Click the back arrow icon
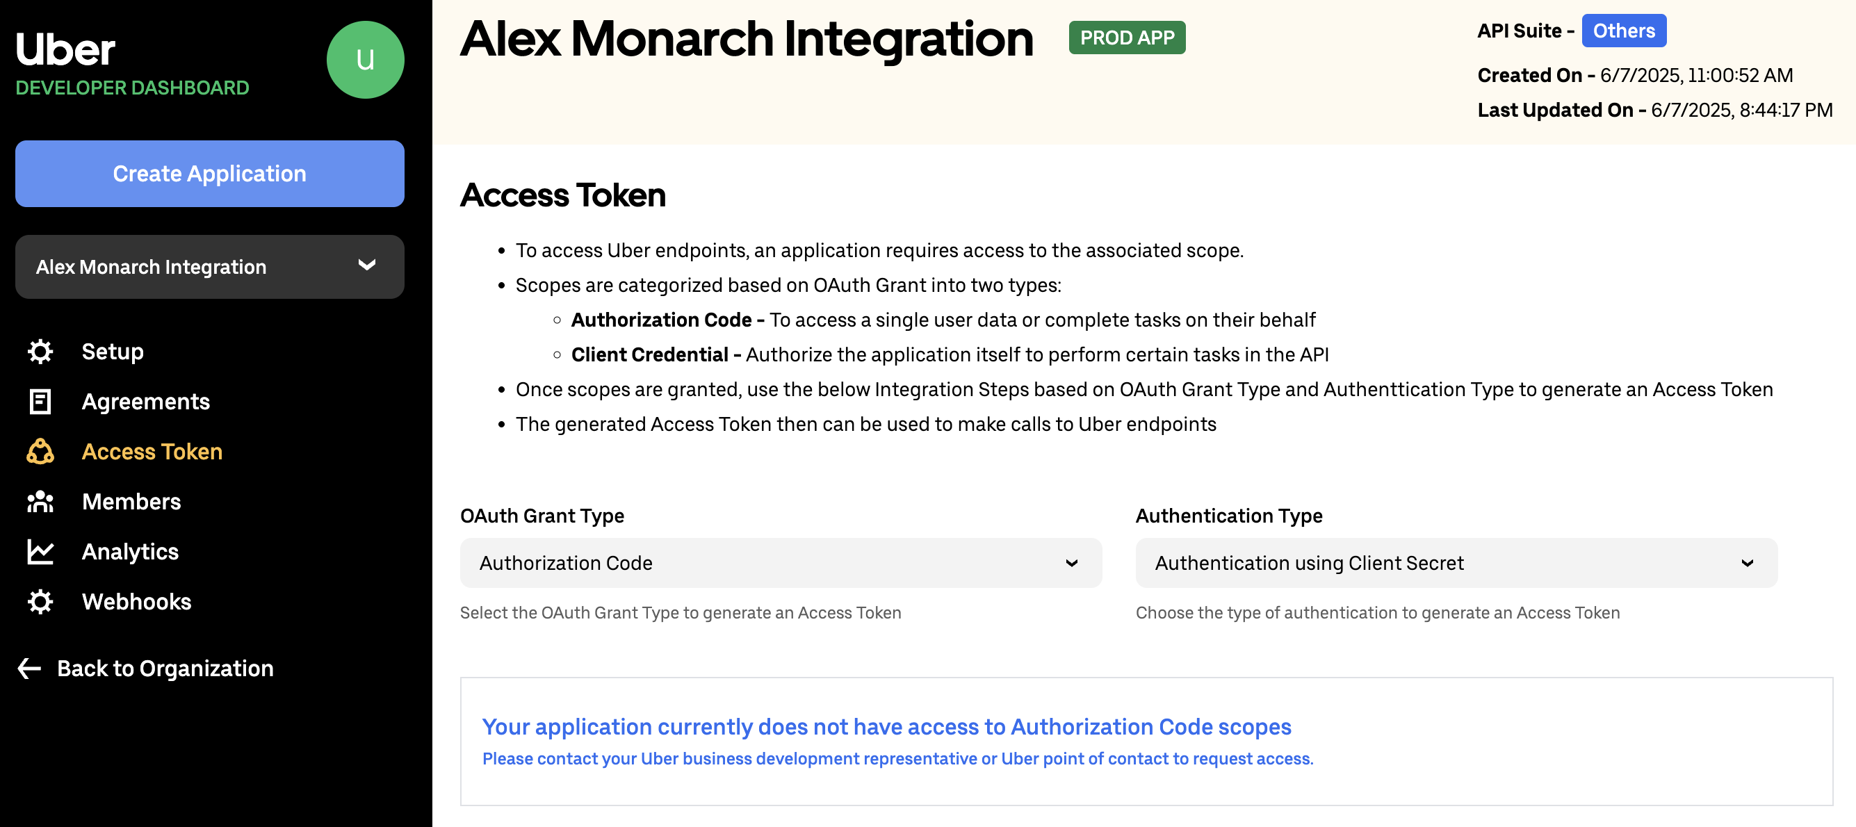 click(29, 669)
